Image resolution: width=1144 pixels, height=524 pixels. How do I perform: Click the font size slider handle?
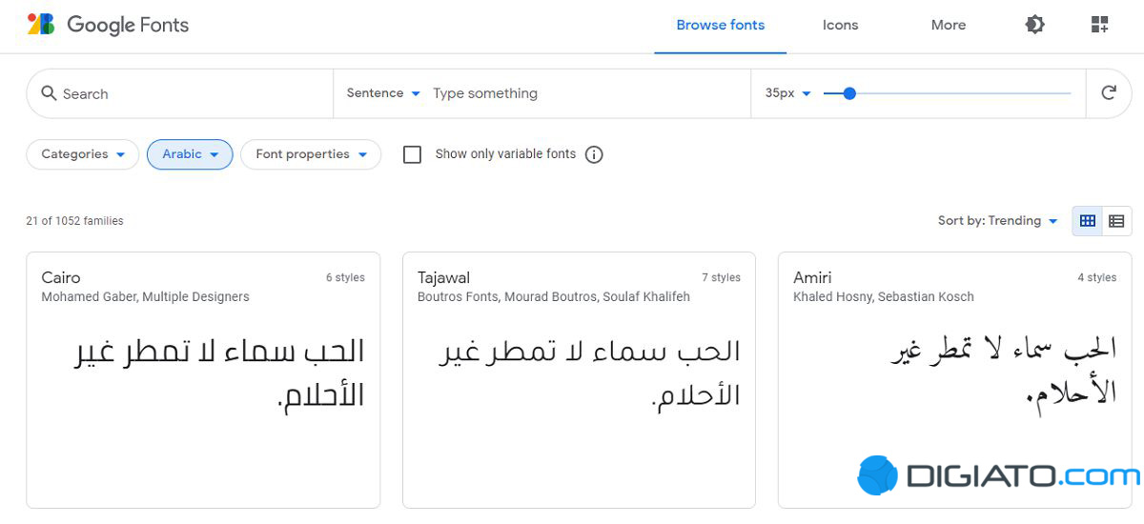[849, 93]
